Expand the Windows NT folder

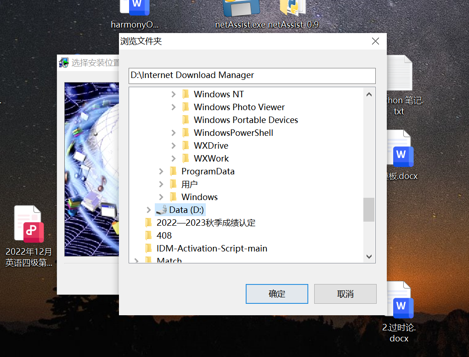pyautogui.click(x=174, y=95)
